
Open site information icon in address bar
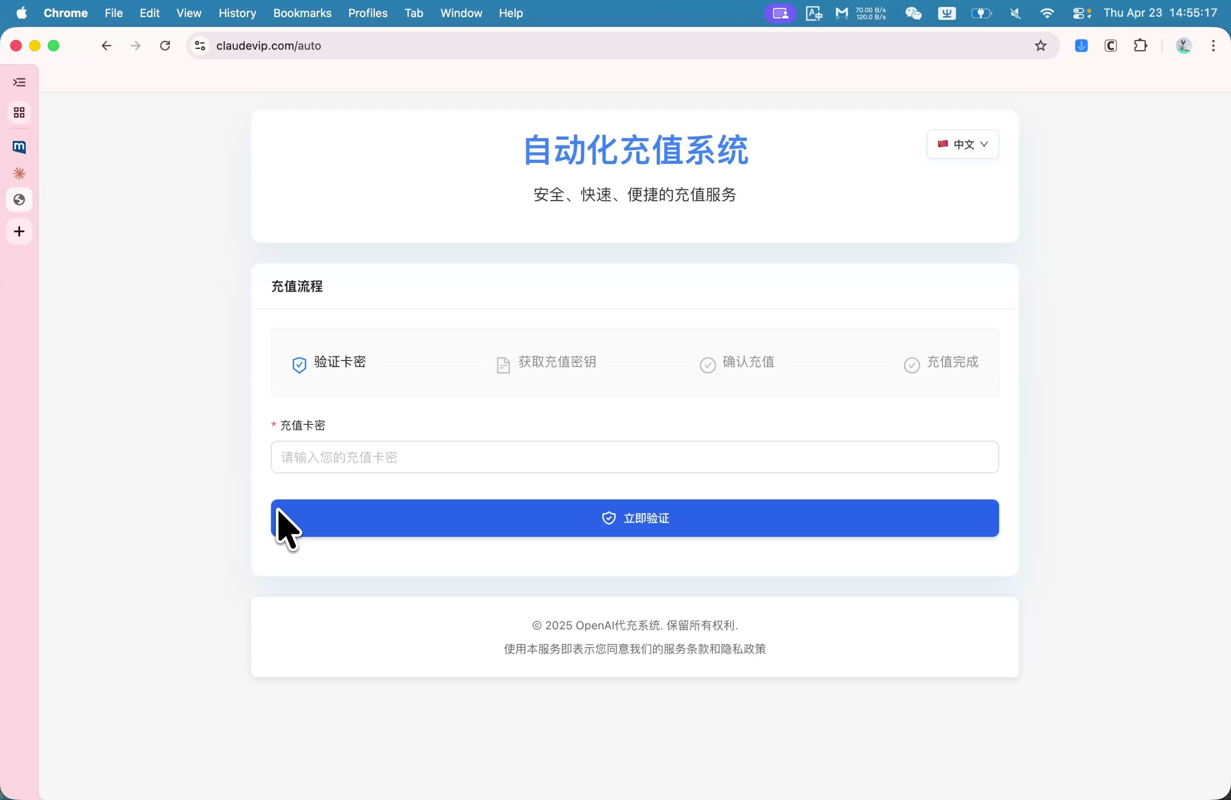(200, 46)
